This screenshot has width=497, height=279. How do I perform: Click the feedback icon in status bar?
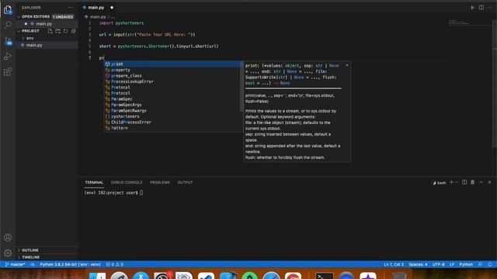pos(481,264)
